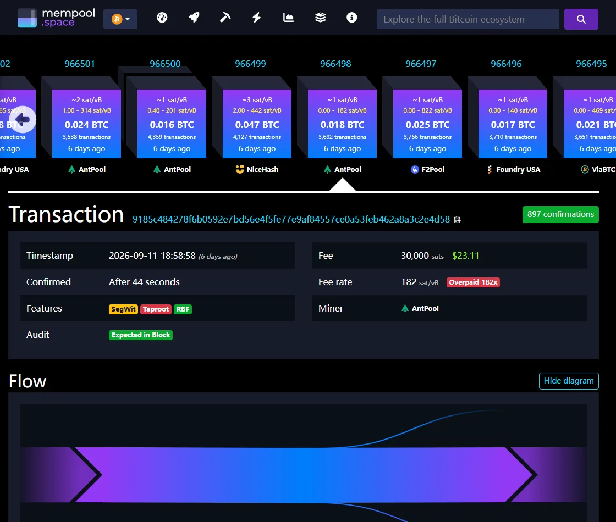Open the Lightning network bolt icon
Image resolution: width=616 pixels, height=522 pixels.
pyautogui.click(x=256, y=18)
